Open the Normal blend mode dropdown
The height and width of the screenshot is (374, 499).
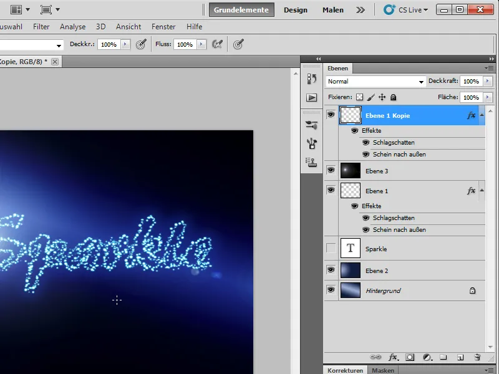coord(374,81)
